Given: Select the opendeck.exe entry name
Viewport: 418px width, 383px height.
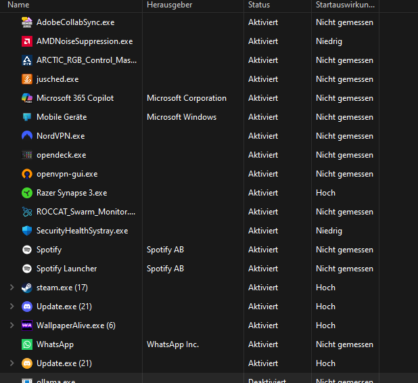Looking at the screenshot, I should [62, 155].
